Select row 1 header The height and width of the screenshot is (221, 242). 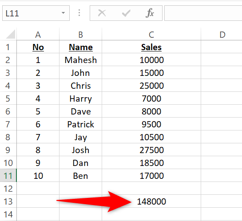(8, 47)
